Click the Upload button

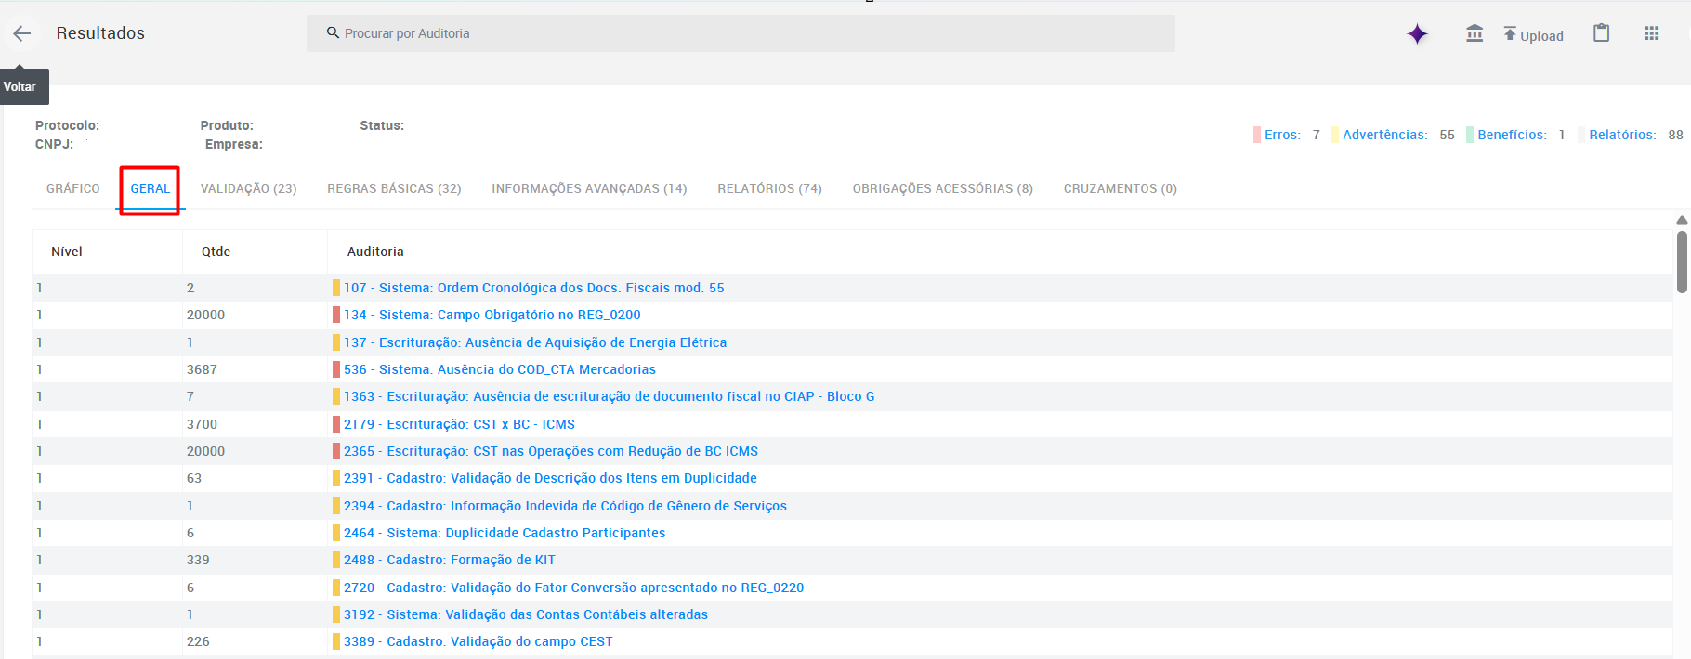pyautogui.click(x=1533, y=34)
